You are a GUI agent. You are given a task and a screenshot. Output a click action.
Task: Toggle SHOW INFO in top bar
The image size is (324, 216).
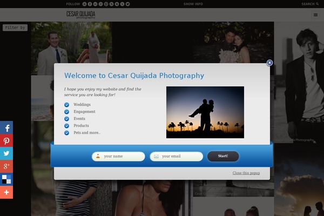coord(193,4)
